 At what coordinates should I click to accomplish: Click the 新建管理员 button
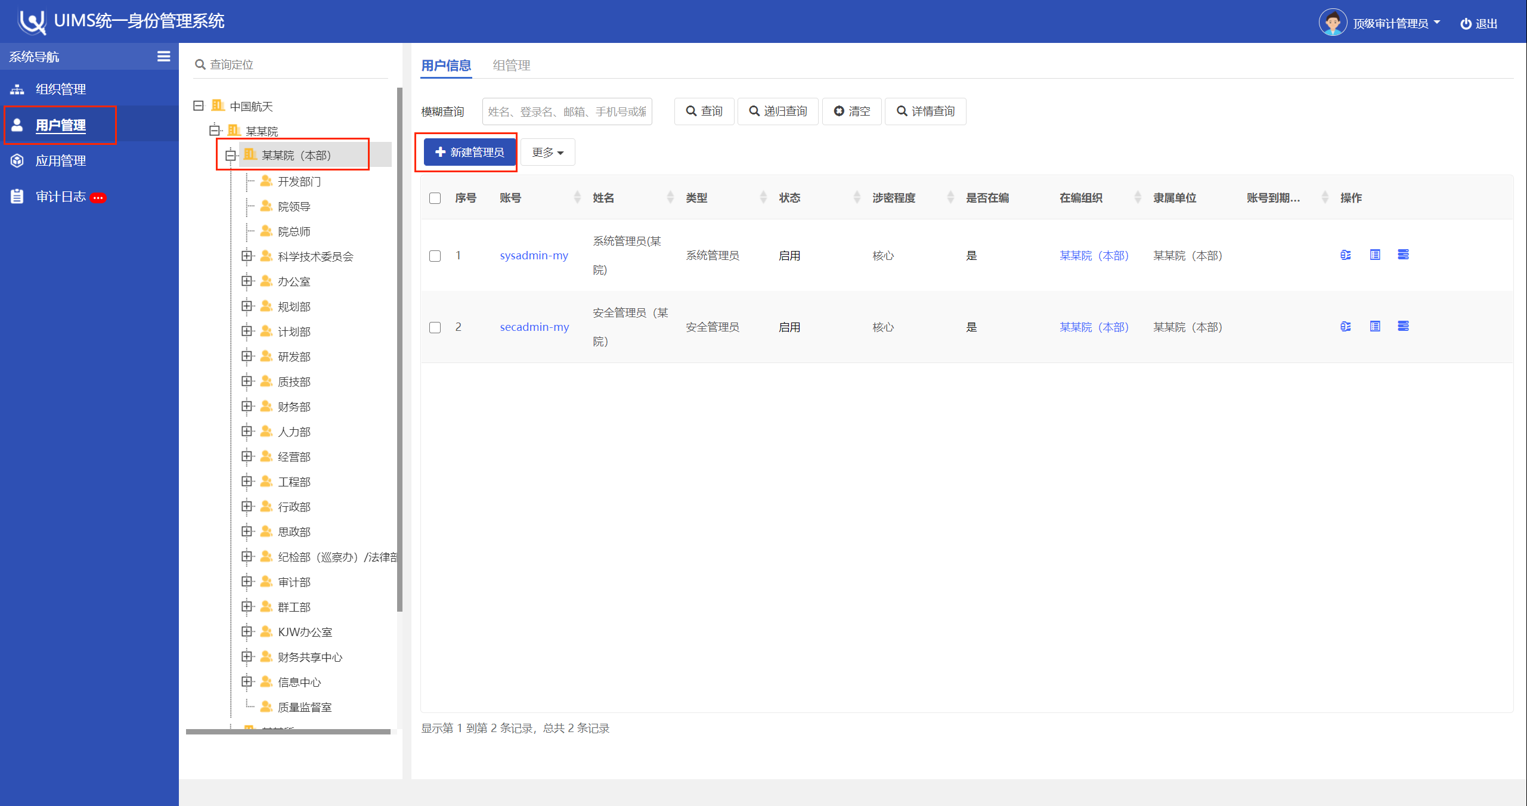469,153
